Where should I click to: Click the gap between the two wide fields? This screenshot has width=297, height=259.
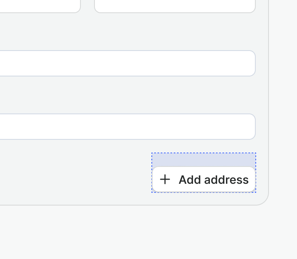[x=124, y=95]
